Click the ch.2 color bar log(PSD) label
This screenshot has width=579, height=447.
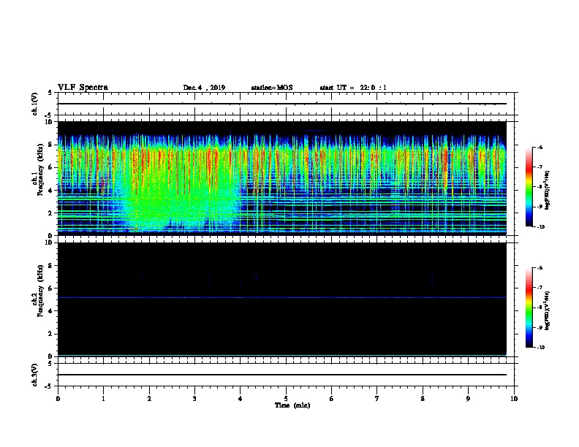click(x=548, y=311)
